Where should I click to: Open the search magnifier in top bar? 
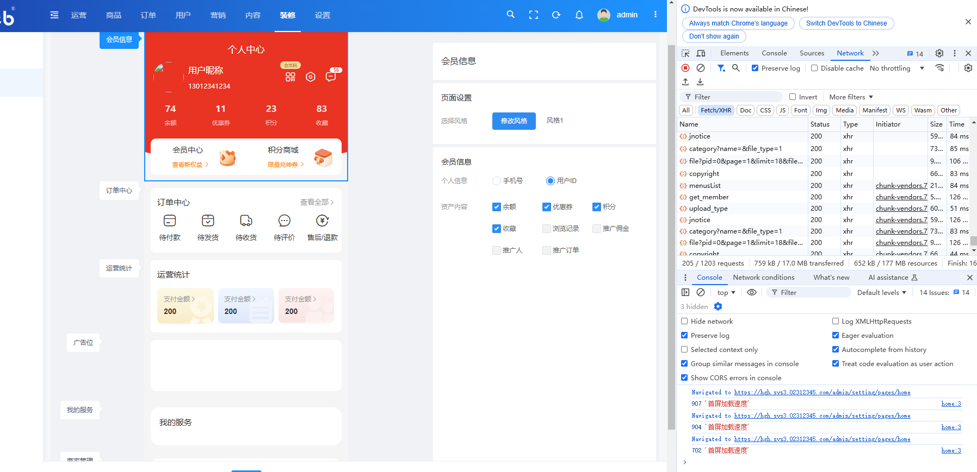click(510, 15)
